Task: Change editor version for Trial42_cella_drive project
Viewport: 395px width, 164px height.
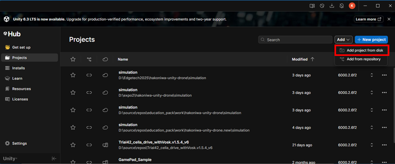Action: (371, 145)
